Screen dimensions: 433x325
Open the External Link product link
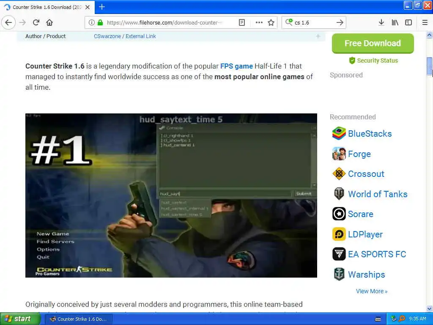140,36
